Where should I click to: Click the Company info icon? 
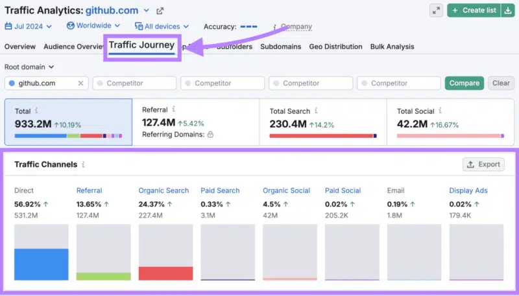pos(274,27)
